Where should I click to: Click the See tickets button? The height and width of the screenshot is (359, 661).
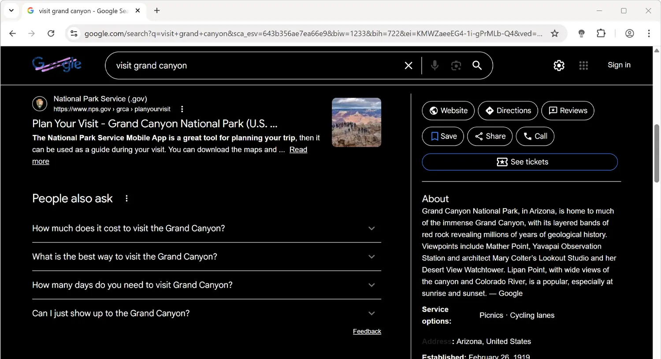point(520,161)
